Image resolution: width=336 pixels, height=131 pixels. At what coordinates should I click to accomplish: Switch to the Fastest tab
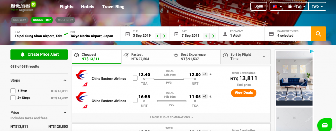[x=146, y=57]
